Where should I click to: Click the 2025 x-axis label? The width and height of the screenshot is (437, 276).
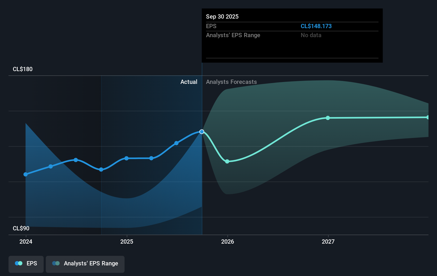click(127, 241)
